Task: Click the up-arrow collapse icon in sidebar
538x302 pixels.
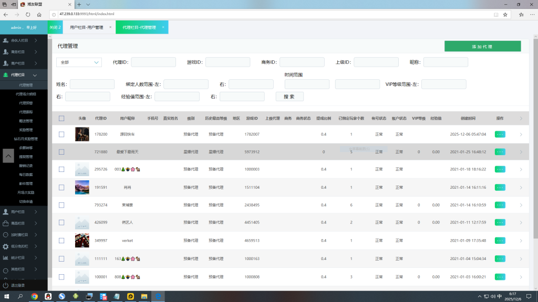Action: (x=8, y=156)
